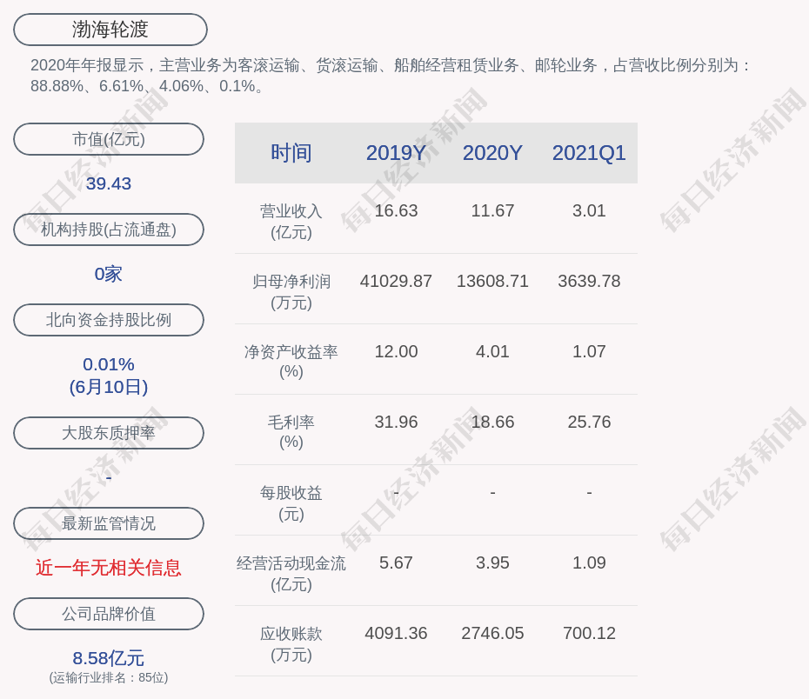Click the 机构持股(占流通盘) label
Image resolution: width=809 pixels, height=699 pixels.
pyautogui.click(x=109, y=230)
